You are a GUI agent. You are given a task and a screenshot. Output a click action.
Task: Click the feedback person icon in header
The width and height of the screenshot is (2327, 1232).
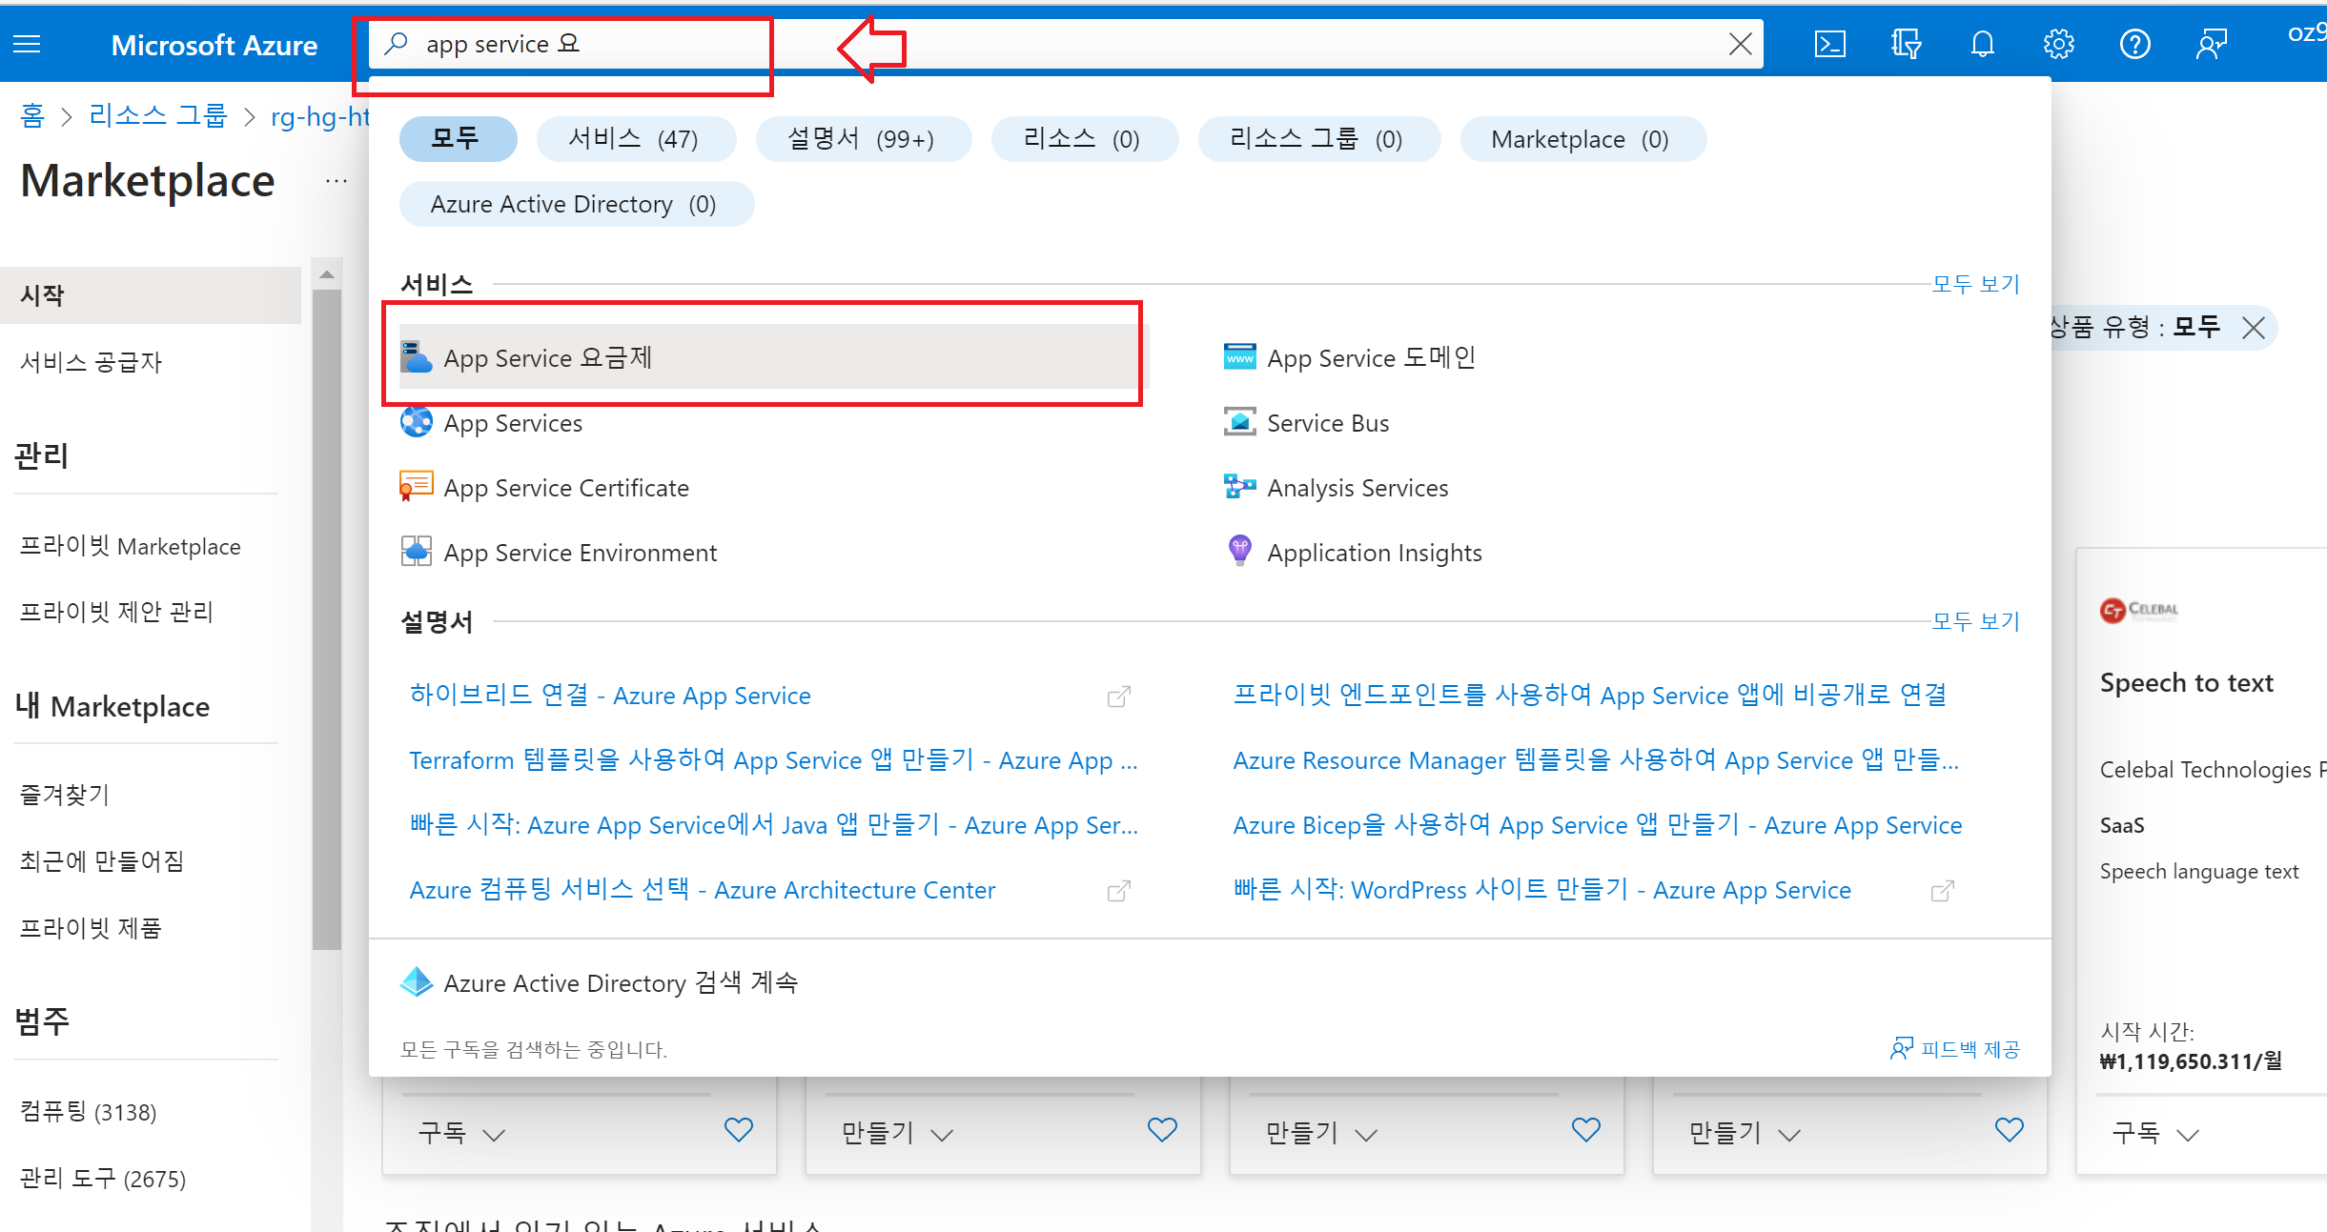tap(2212, 44)
